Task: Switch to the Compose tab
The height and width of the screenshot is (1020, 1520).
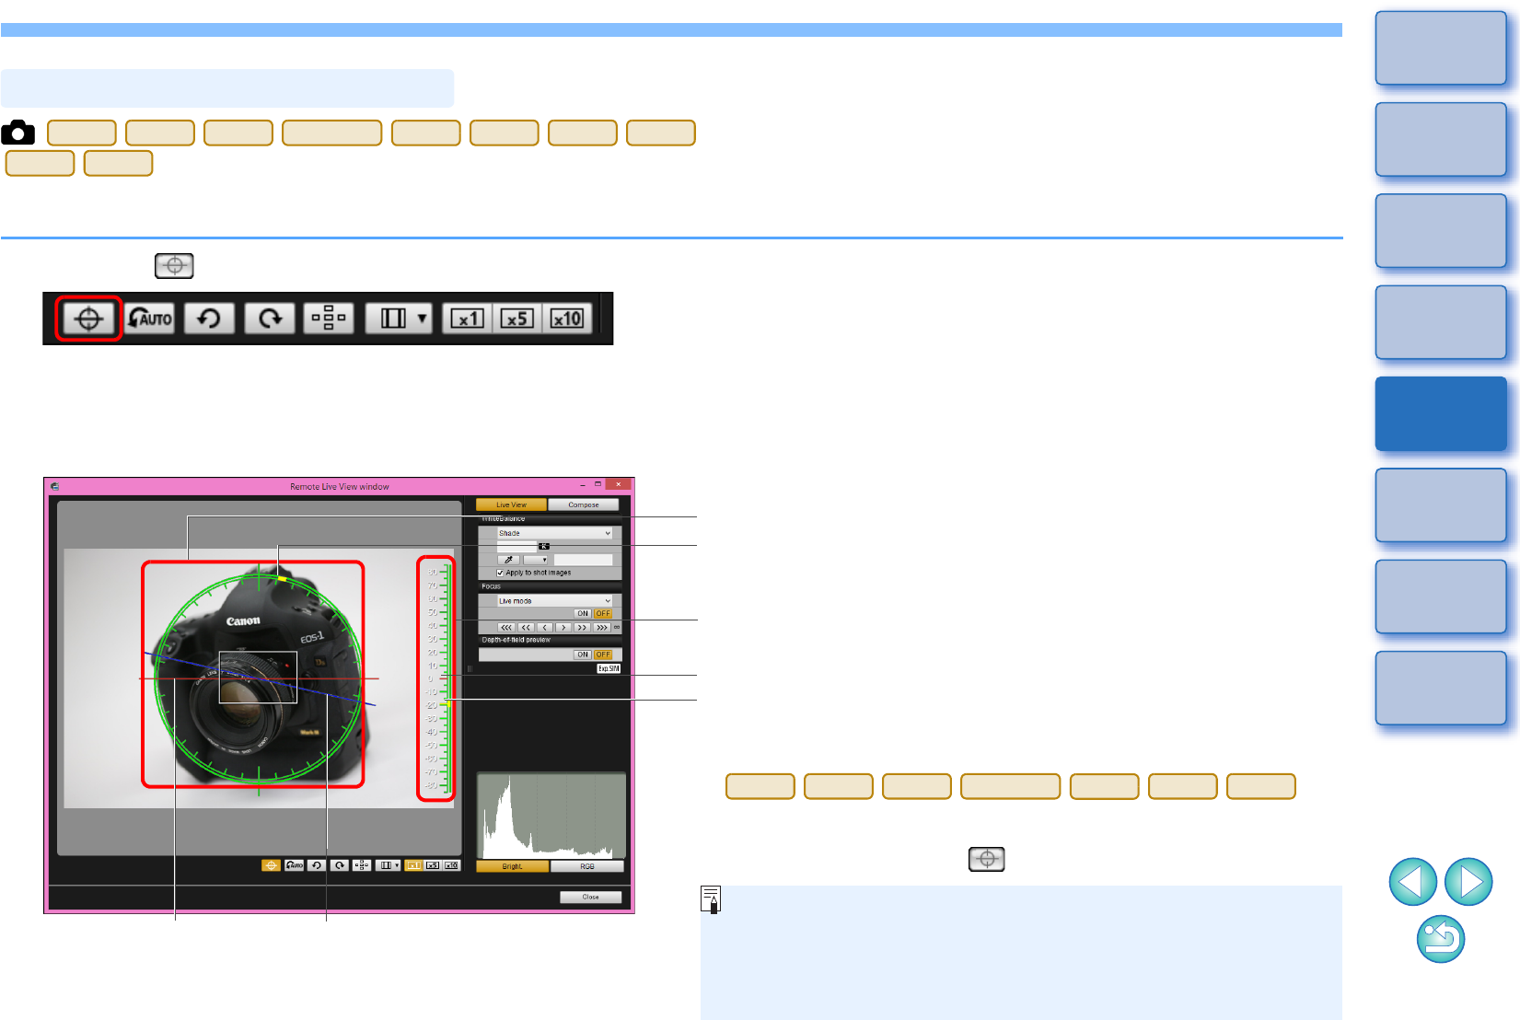Action: 584,504
